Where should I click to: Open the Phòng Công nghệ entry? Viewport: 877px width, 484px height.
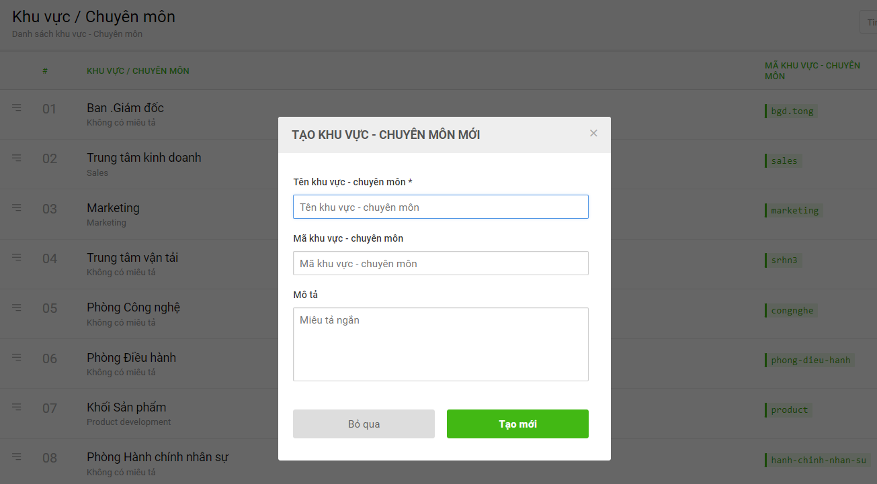[133, 307]
